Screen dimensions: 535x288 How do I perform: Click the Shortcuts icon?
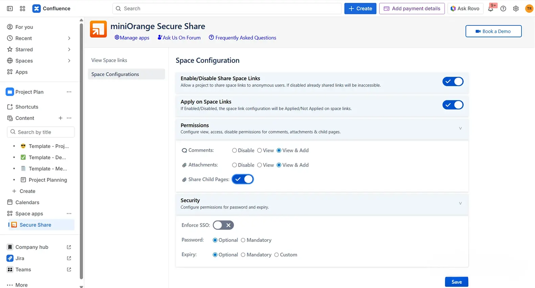[10, 107]
